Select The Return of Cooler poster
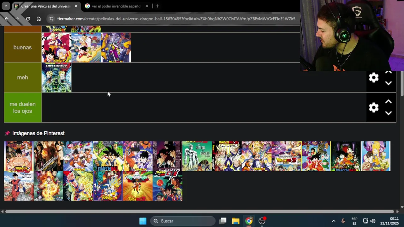Image resolution: width=404 pixels, height=227 pixels. [x=197, y=156]
